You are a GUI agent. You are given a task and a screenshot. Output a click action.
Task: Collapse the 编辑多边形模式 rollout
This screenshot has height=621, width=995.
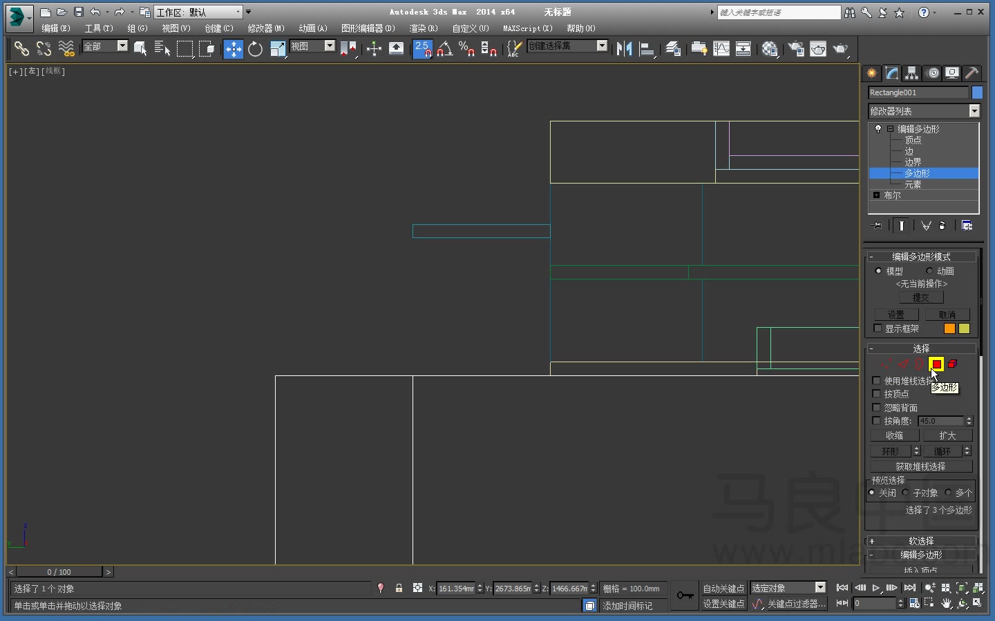point(921,257)
